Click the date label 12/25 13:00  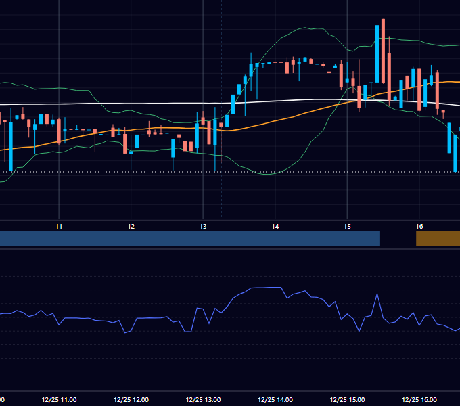coord(203,399)
